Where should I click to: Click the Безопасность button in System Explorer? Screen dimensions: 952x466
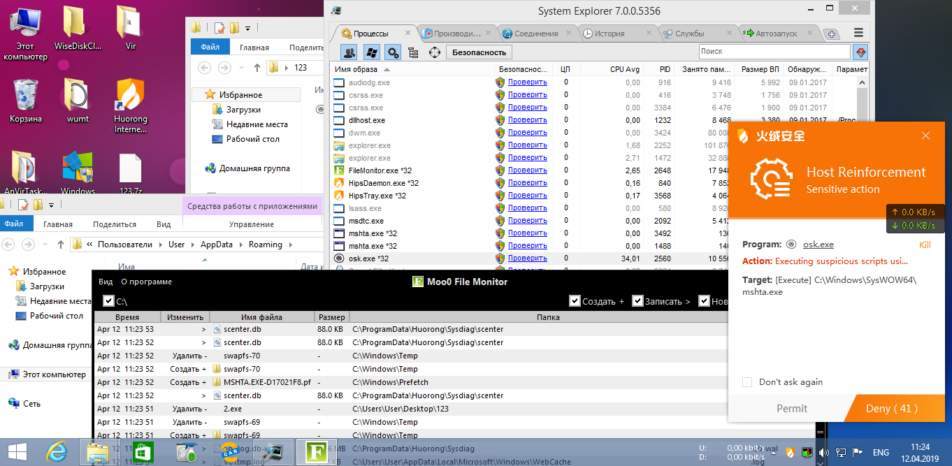479,52
